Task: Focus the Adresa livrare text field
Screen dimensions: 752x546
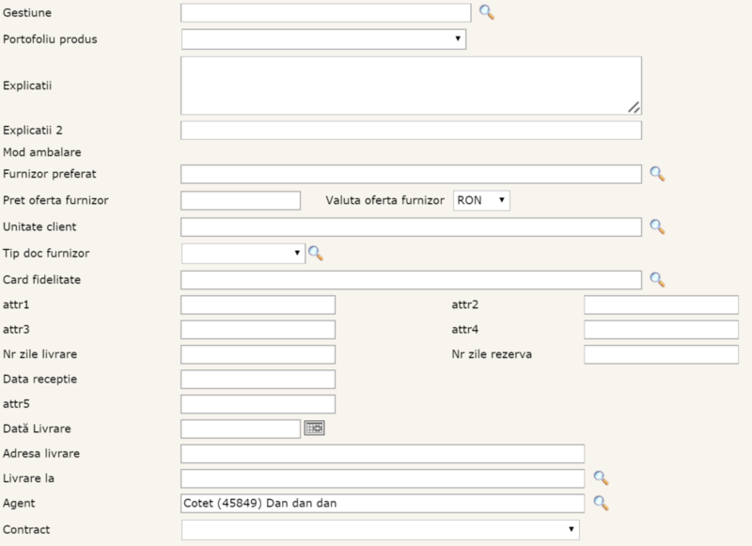Action: click(383, 454)
